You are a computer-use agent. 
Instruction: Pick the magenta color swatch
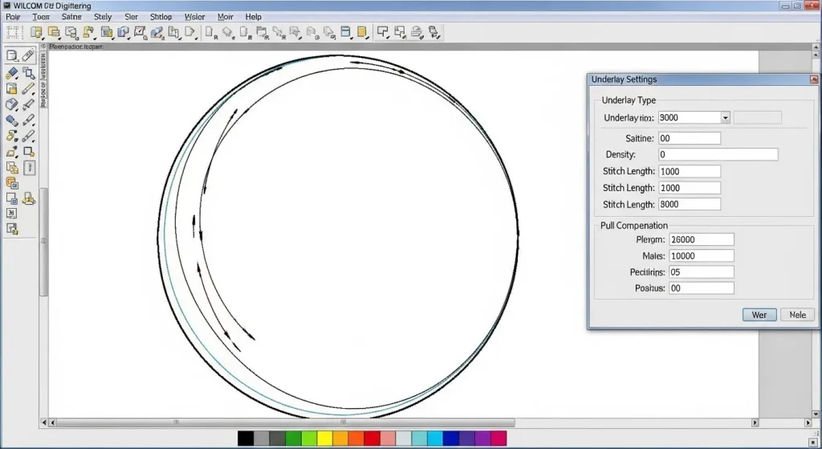click(x=498, y=438)
